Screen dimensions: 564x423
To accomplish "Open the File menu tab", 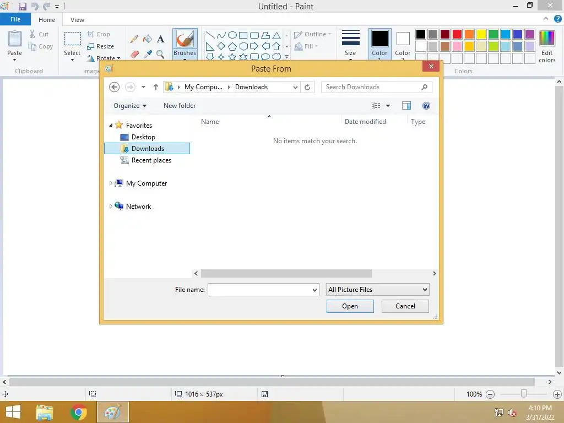I will [15, 19].
